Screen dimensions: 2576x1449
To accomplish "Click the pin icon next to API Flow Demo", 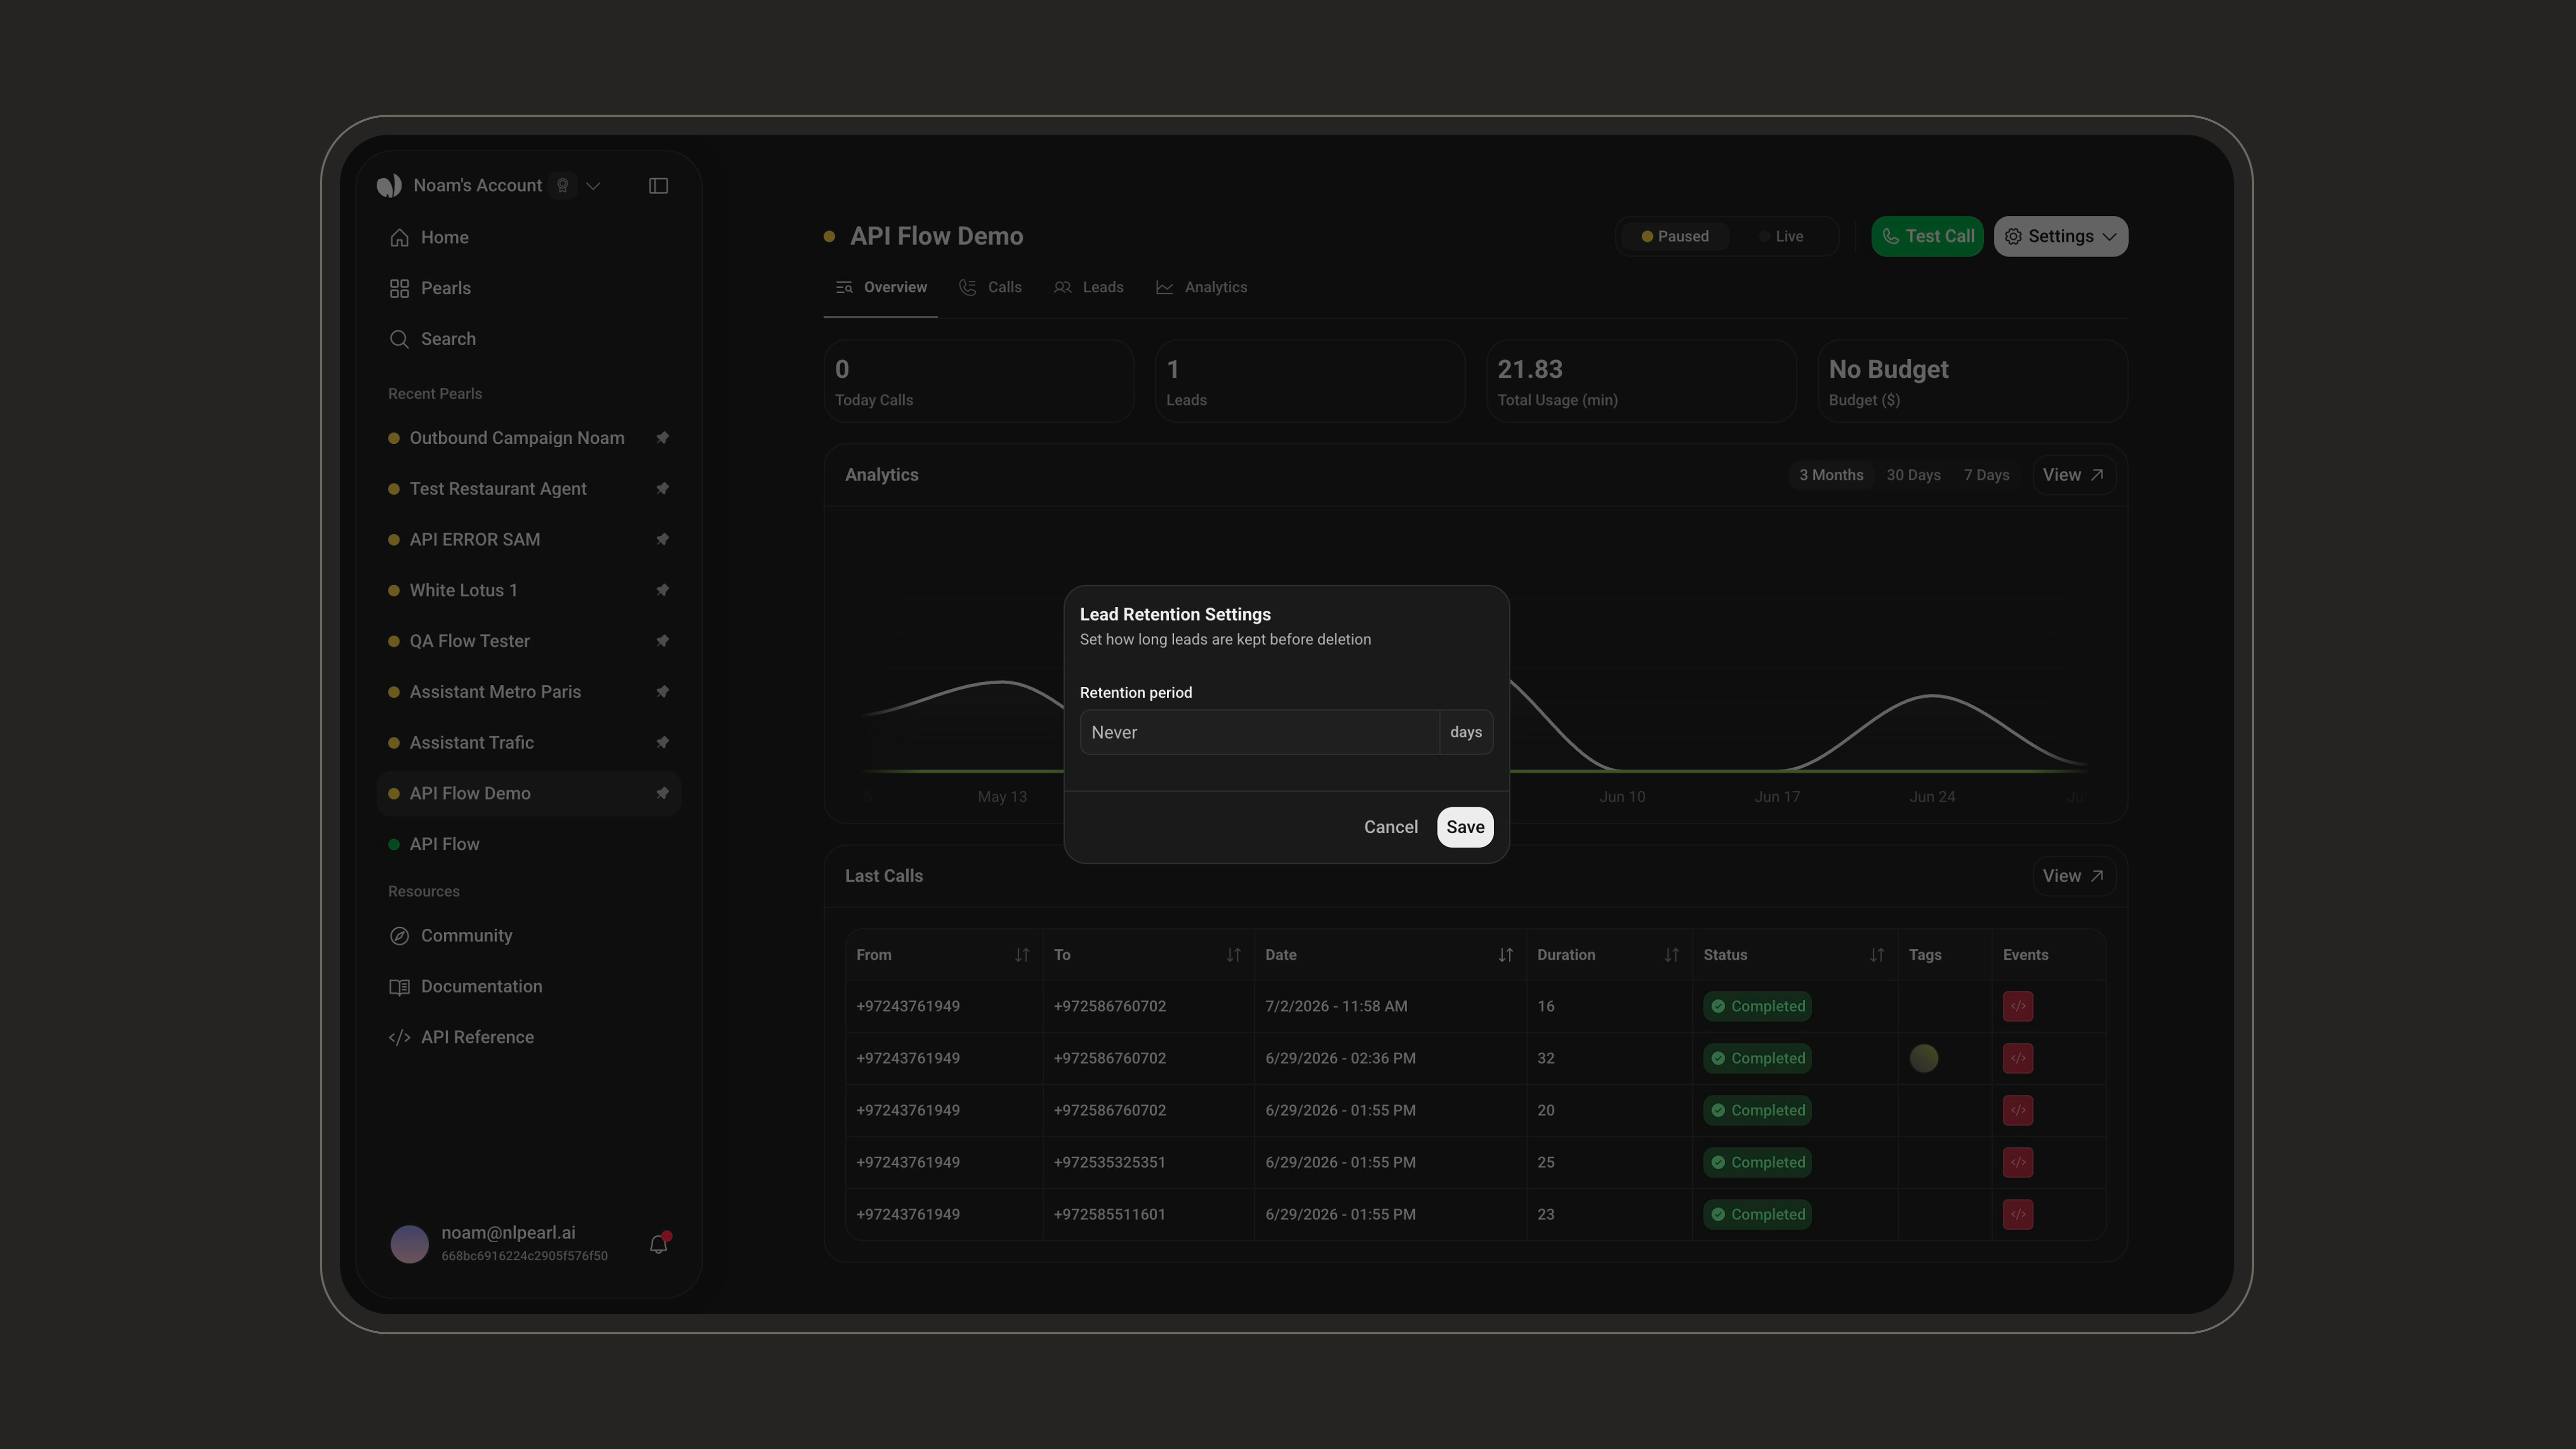I will [x=662, y=794].
